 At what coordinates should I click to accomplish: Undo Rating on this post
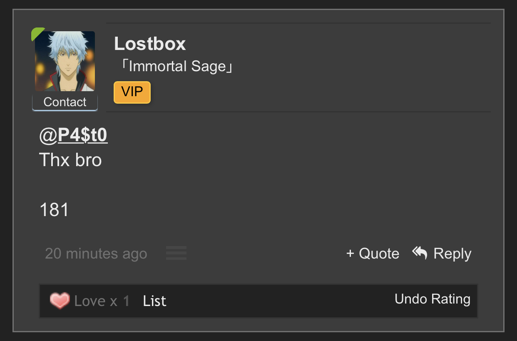(x=432, y=299)
